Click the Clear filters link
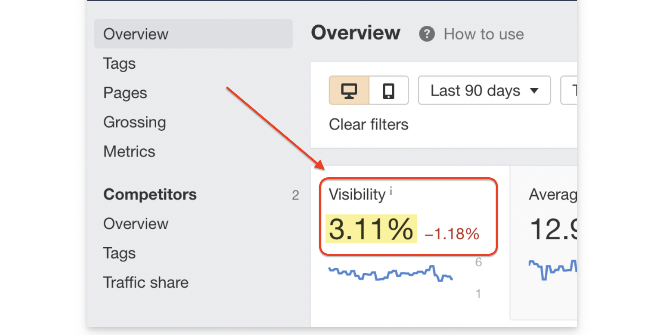653x335 pixels. pyautogui.click(x=369, y=125)
